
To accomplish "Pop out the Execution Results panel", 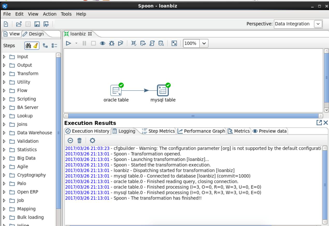I will (x=319, y=123).
